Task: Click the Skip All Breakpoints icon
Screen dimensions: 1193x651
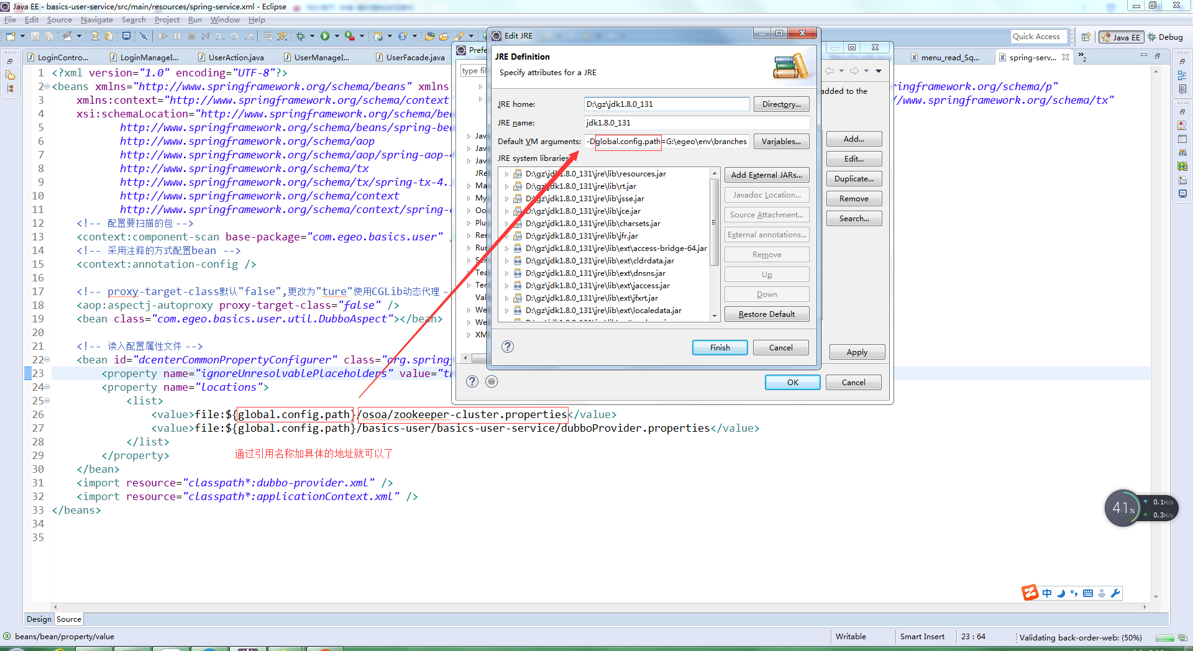Action: [x=144, y=36]
